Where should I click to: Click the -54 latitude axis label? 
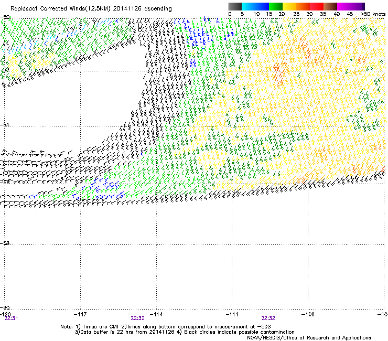(x=5, y=124)
